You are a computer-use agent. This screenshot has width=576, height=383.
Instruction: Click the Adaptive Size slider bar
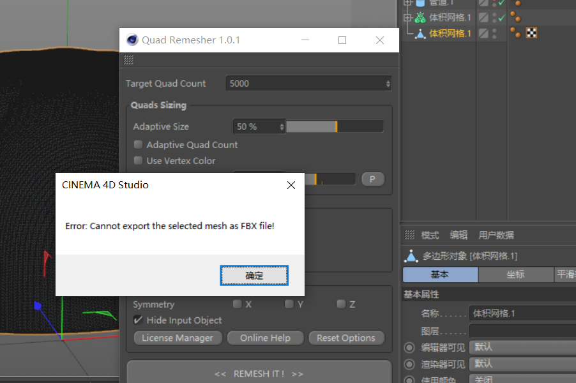pos(335,126)
